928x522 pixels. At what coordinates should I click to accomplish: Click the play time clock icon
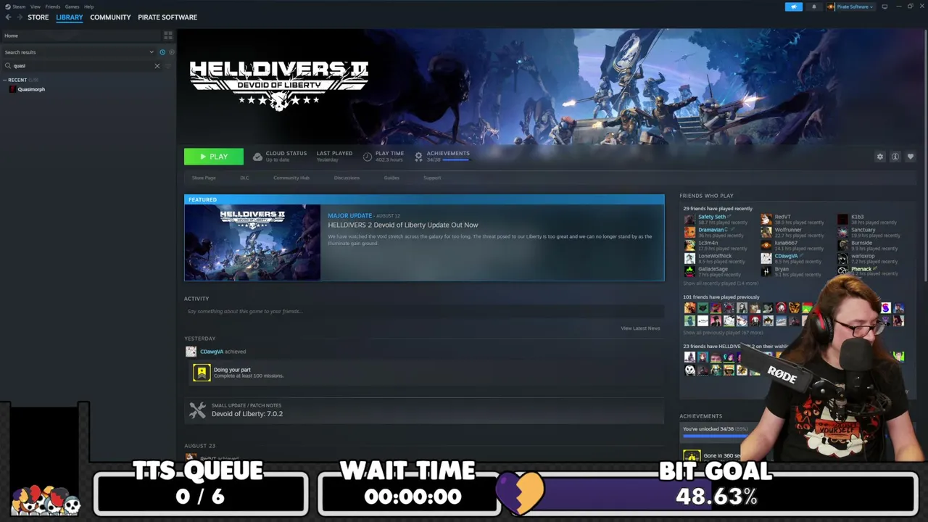pyautogui.click(x=368, y=157)
